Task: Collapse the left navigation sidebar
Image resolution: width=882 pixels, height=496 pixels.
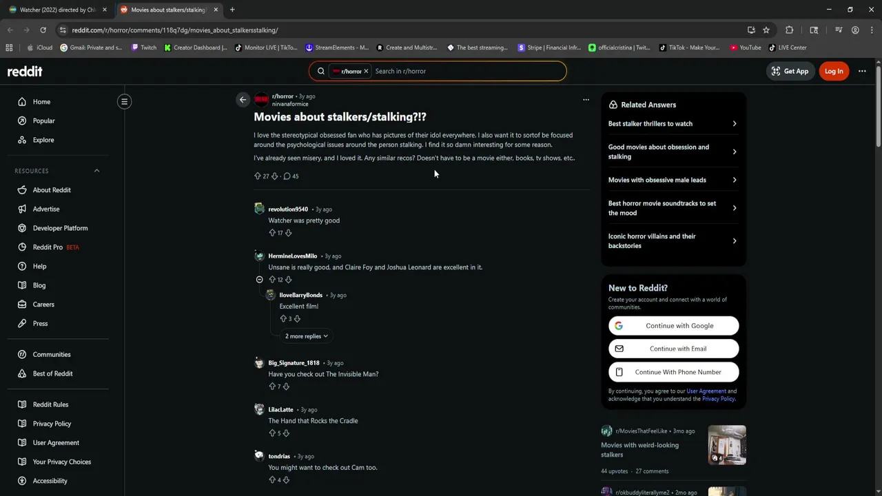Action: [x=124, y=102]
